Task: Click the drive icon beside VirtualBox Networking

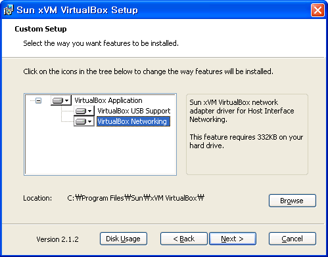Action: coord(81,121)
